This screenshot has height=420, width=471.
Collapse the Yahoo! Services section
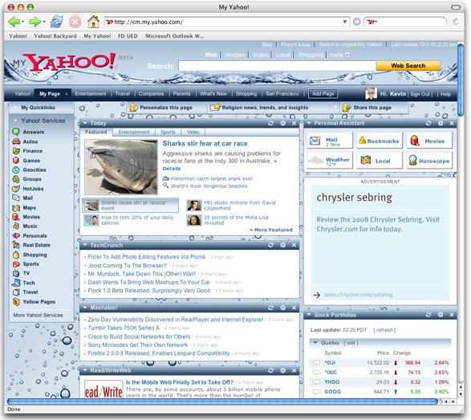coord(15,120)
